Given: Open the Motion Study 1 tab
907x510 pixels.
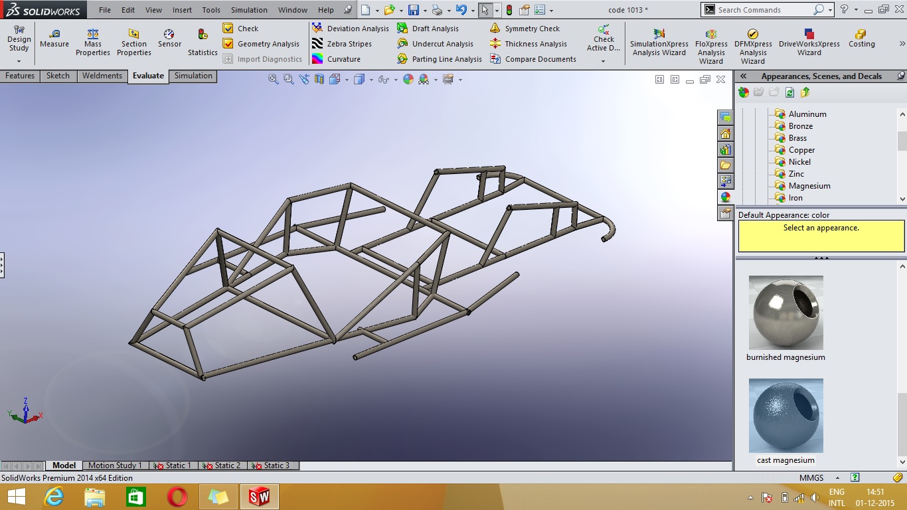Looking at the screenshot, I should point(116,466).
